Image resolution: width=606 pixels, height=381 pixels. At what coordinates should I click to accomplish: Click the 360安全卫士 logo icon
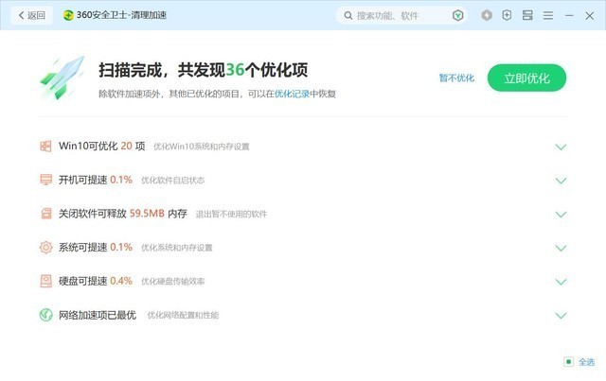click(68, 15)
